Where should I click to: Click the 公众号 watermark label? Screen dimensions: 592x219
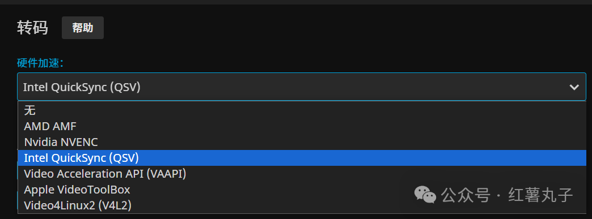466,195
